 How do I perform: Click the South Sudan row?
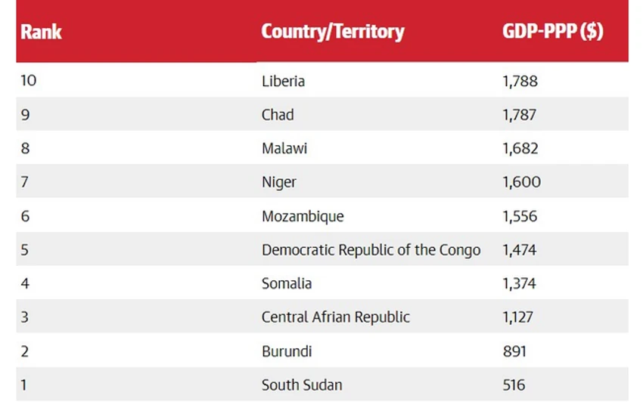point(322,385)
